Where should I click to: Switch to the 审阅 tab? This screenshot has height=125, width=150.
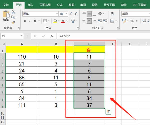coord(83,5)
